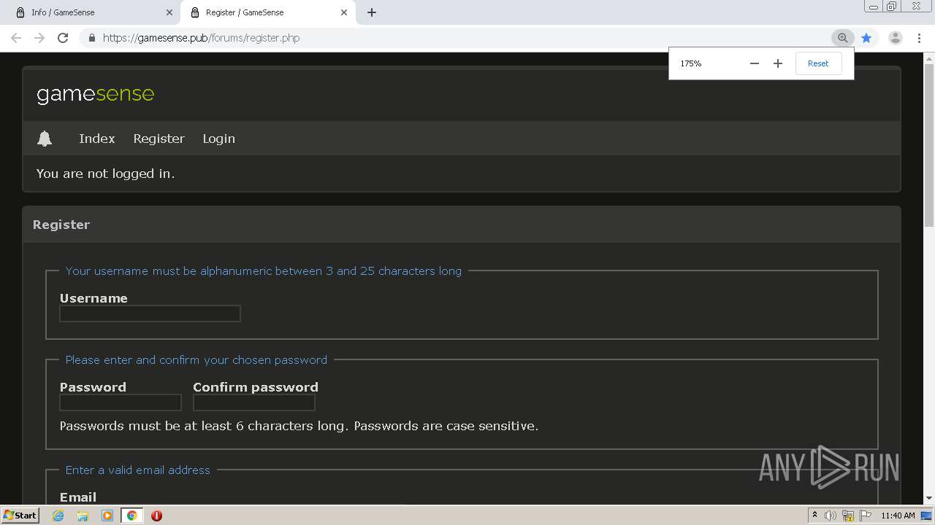Reset zoom level to default
The image size is (935, 525).
(x=818, y=63)
